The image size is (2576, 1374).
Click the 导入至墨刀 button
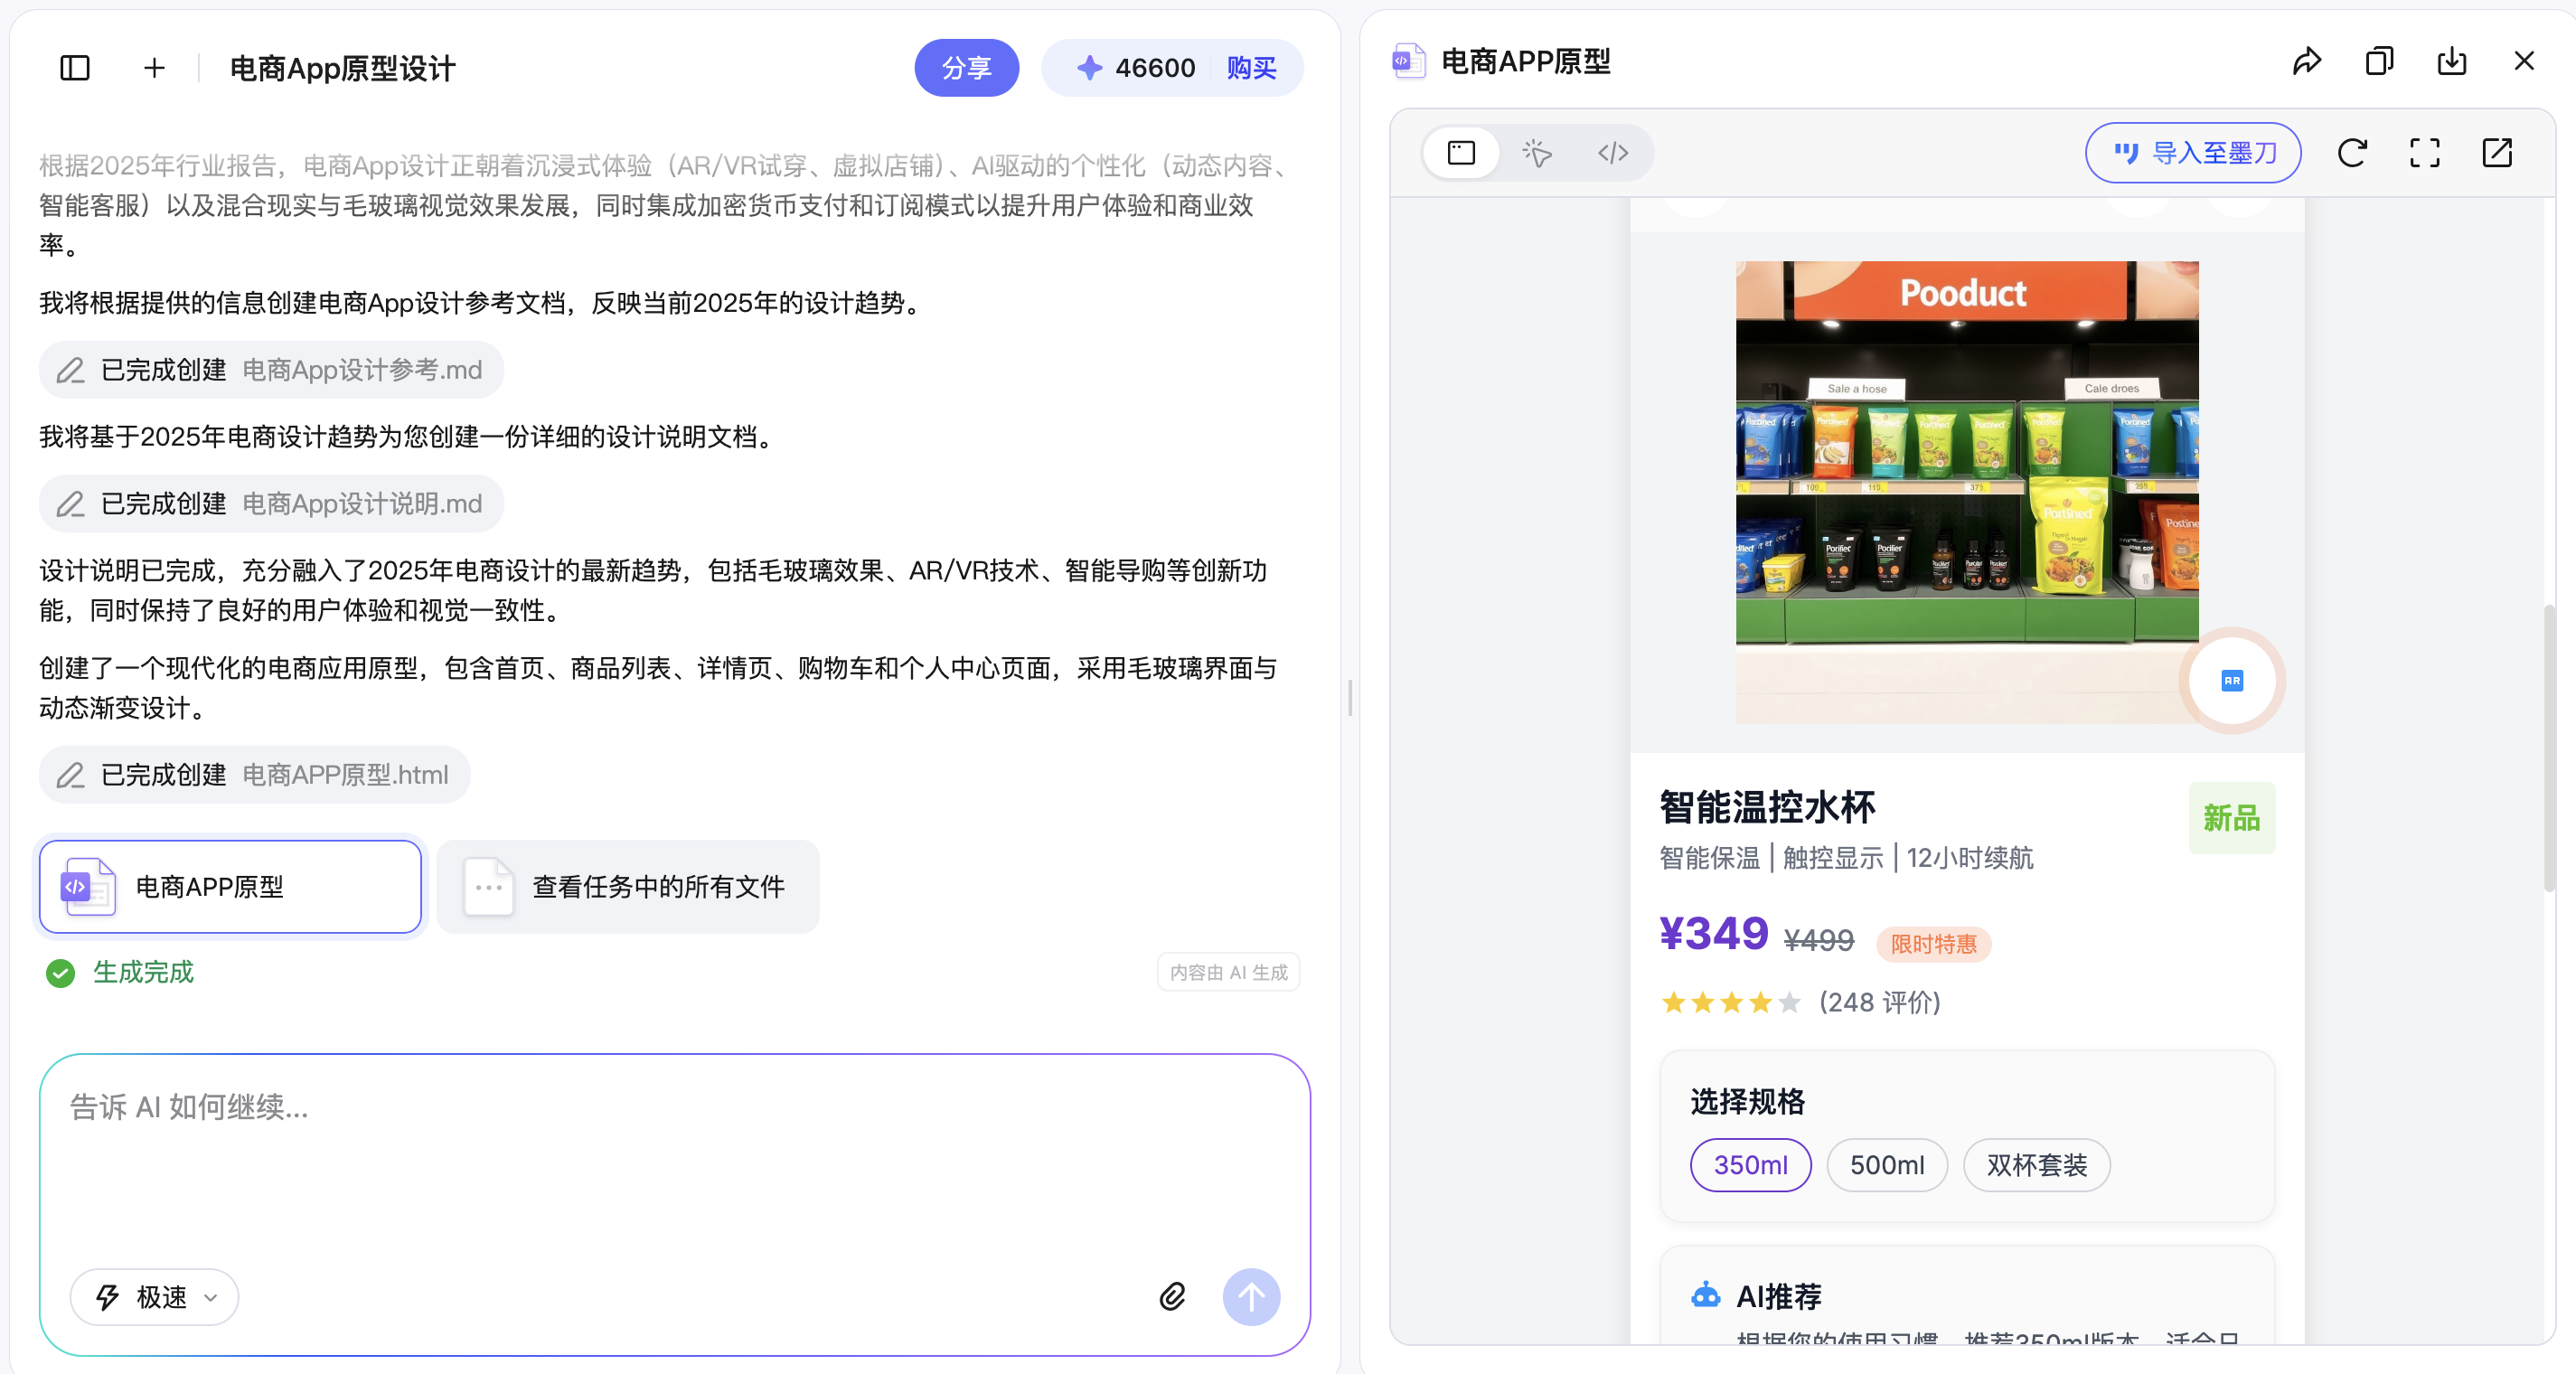click(2192, 153)
